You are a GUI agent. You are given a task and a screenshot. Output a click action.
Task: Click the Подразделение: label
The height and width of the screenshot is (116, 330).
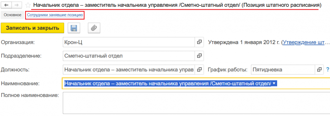[22, 56]
